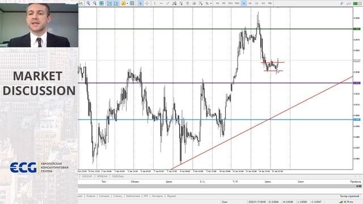This screenshot has width=363, height=204.
Task: Click the connection speed status indicator
Action: point(347,202)
